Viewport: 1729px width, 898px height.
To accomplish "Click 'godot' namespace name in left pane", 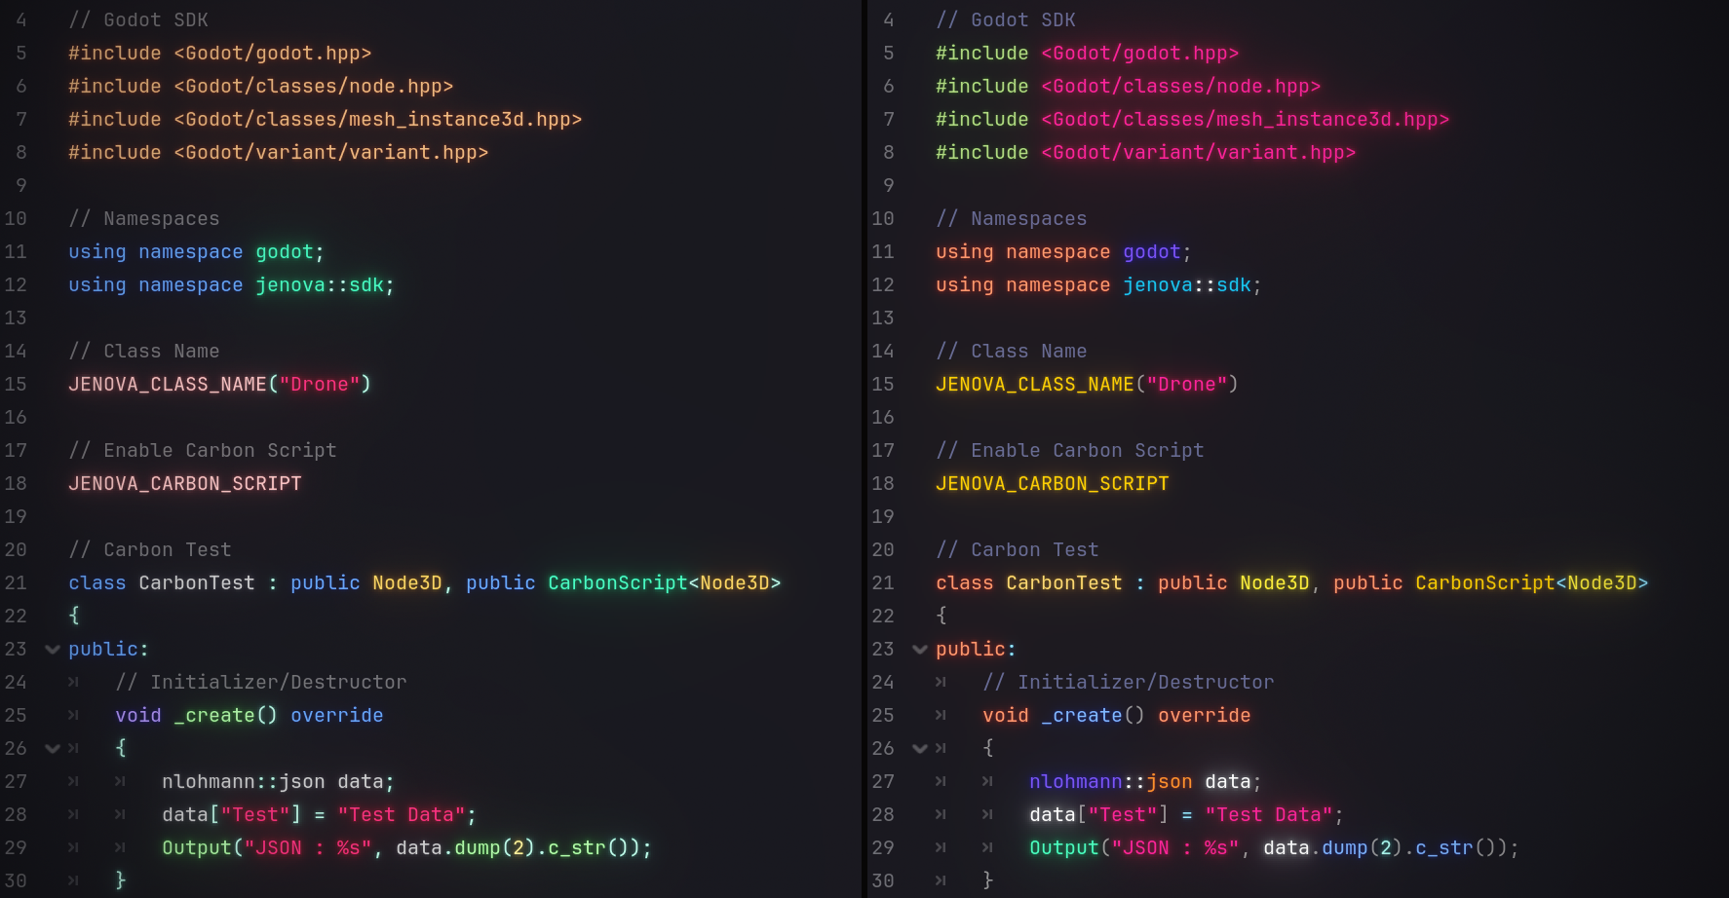I will (285, 252).
